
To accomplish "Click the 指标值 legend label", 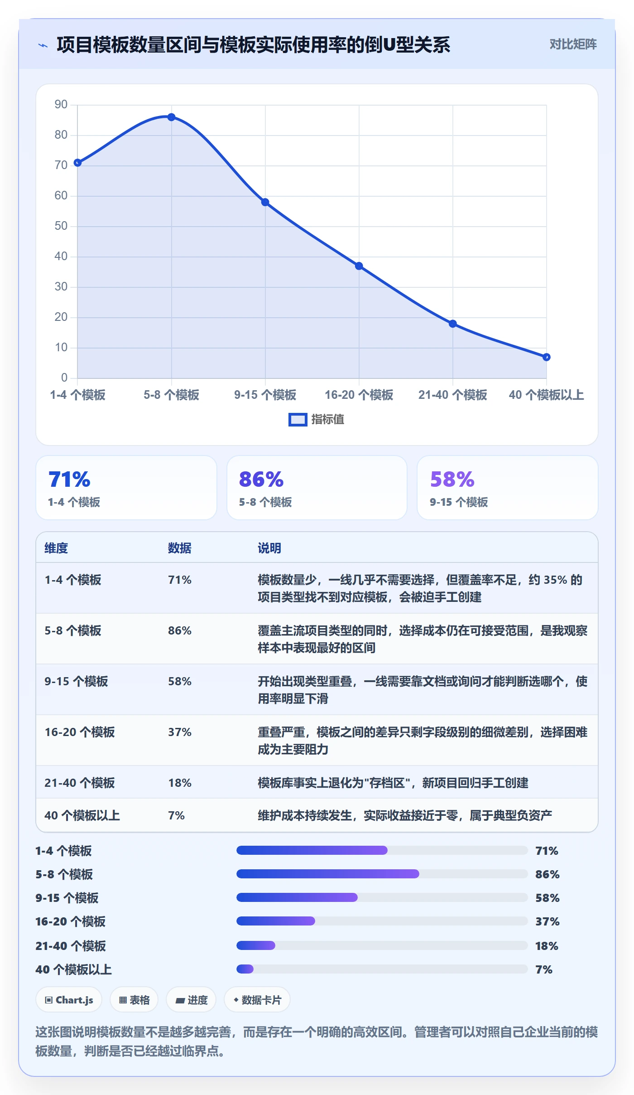I will (x=327, y=419).
